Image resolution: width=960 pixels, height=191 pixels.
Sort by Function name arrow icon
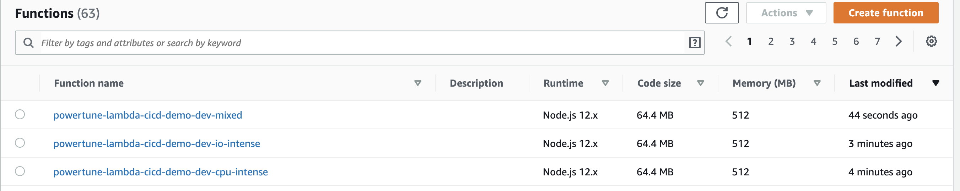click(418, 83)
